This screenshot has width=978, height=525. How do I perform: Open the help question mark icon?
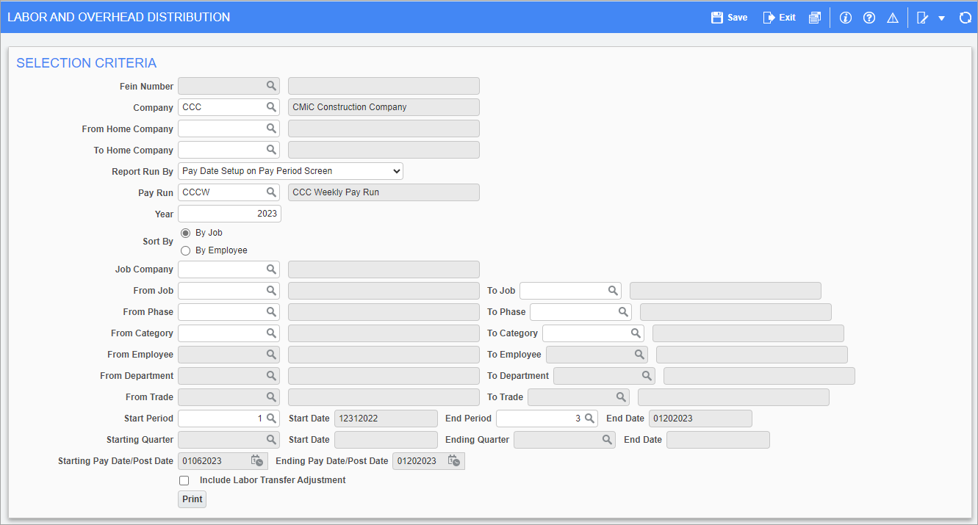869,18
